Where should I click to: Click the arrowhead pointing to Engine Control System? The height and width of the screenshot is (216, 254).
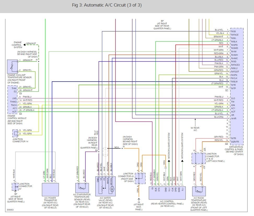click(x=25, y=45)
